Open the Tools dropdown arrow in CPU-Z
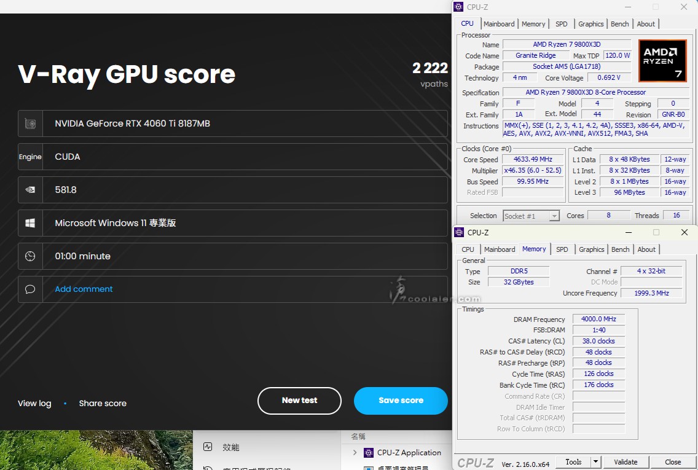The width and height of the screenshot is (698, 470). pos(595,462)
